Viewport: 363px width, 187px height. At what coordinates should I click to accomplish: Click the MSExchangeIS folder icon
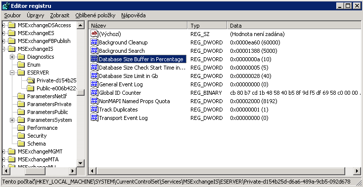[x=11, y=49]
